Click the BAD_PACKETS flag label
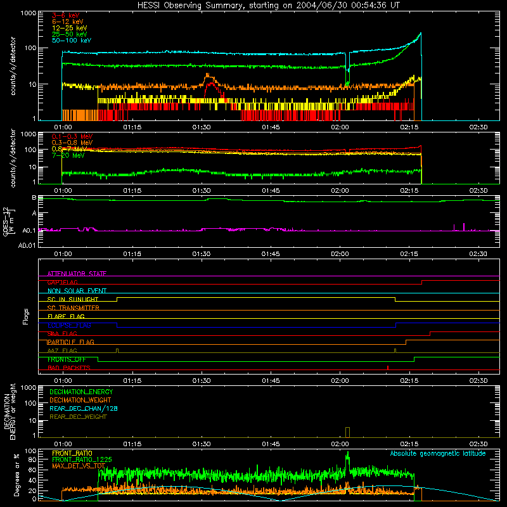This screenshot has height=507, width=507. 69,368
